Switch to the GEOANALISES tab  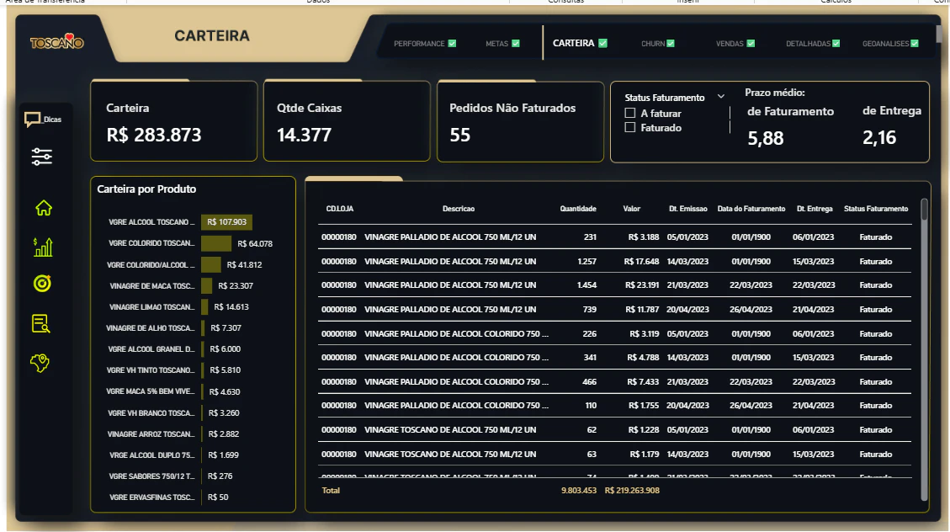886,44
